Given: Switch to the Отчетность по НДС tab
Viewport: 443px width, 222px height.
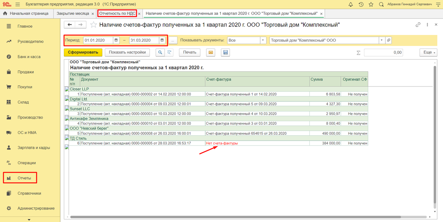Looking at the screenshot, I should tap(118, 14).
